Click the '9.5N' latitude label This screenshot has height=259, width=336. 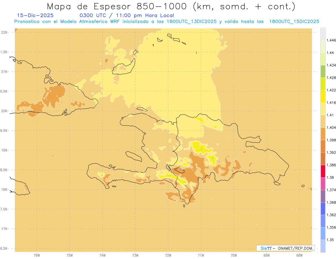[4, 130]
